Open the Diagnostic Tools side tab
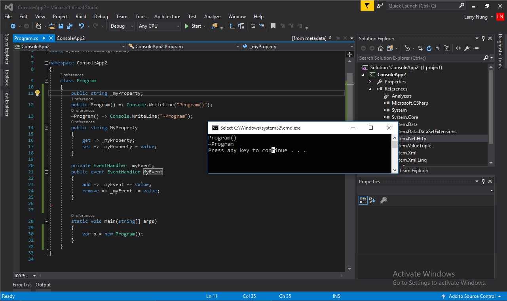The image size is (507, 301). tap(500, 51)
